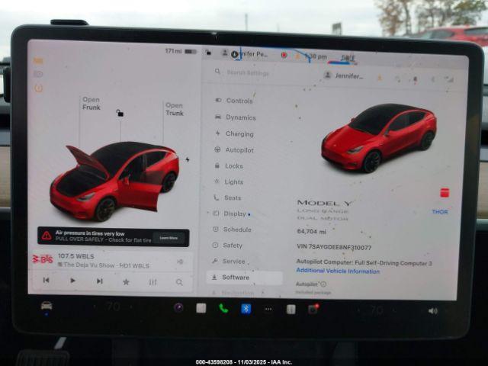488x366 pixels.
Task: Open the Lights settings
Action: [229, 181]
